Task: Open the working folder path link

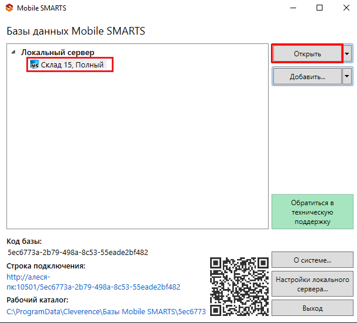Action: (x=106, y=312)
